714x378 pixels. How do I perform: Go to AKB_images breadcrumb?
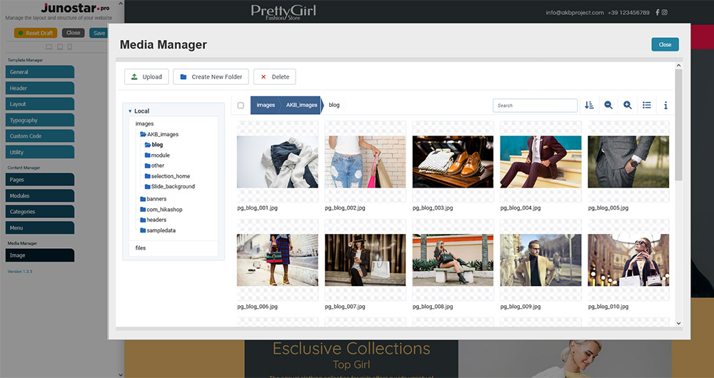[301, 105]
